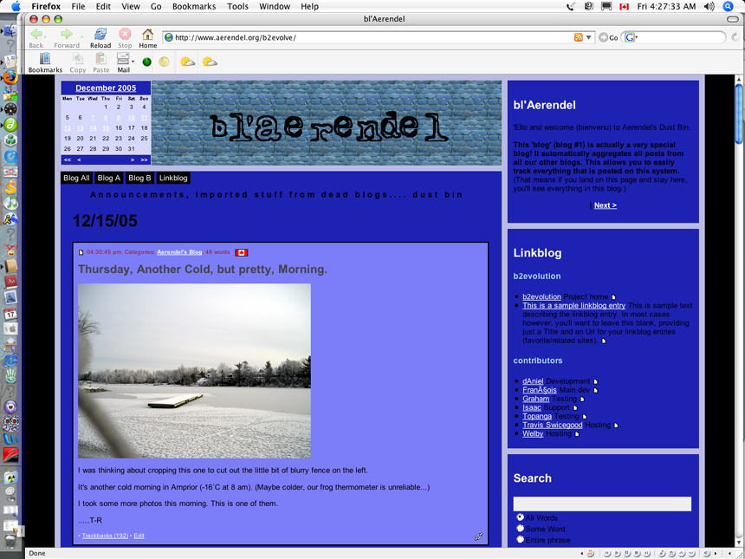Open the address bar history dropdown

[x=589, y=37]
